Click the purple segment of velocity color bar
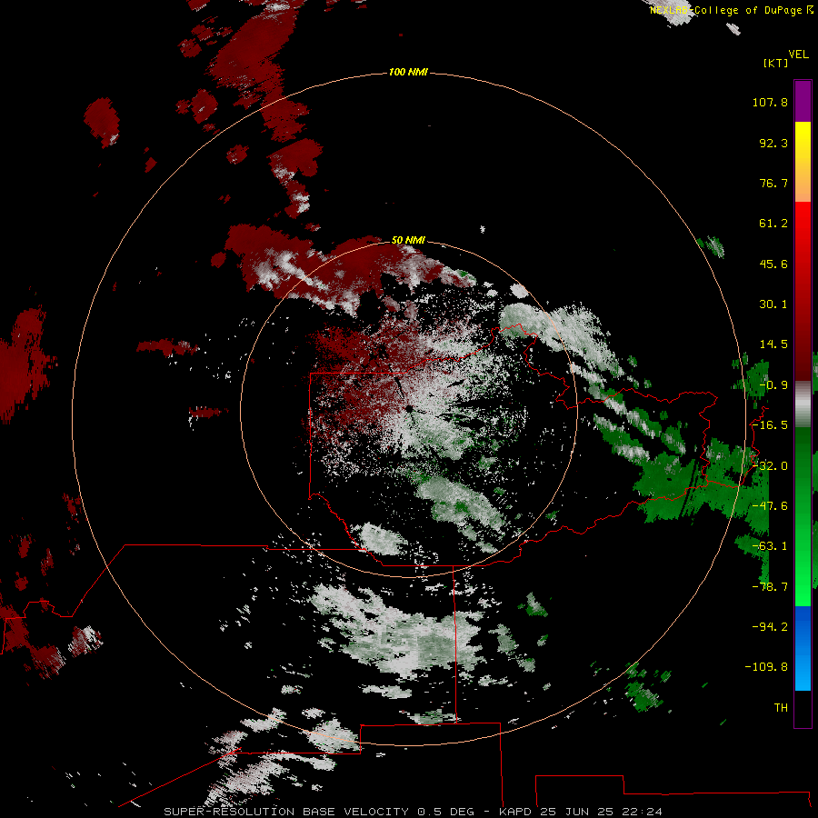 [803, 101]
